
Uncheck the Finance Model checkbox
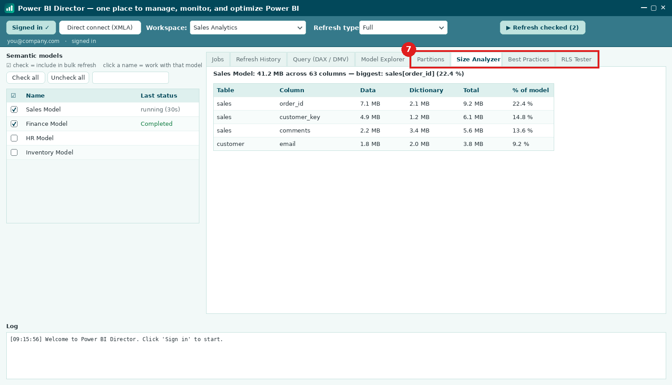[x=14, y=124]
